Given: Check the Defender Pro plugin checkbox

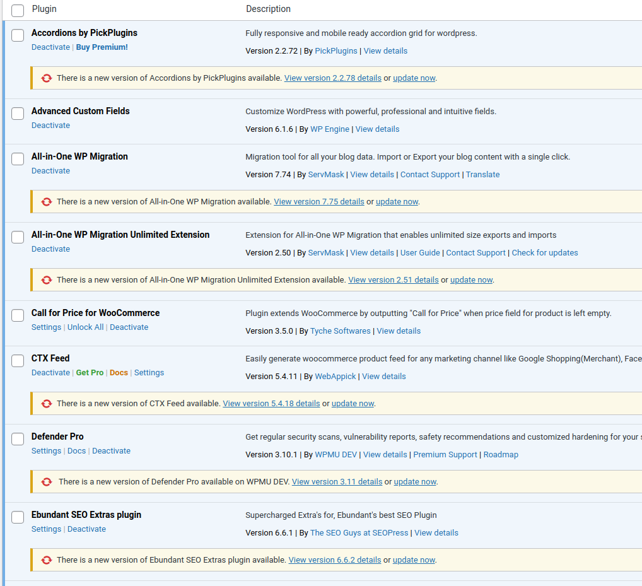Looking at the screenshot, I should click(x=18, y=439).
